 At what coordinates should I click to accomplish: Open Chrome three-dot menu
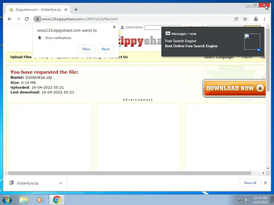(x=264, y=19)
